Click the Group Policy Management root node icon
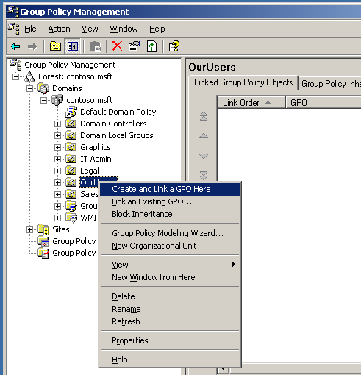The image size is (361, 375). point(15,65)
